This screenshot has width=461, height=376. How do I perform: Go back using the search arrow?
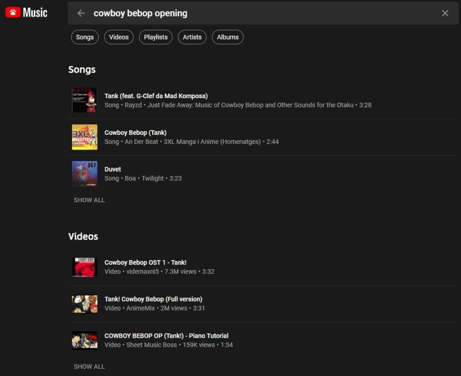point(81,13)
